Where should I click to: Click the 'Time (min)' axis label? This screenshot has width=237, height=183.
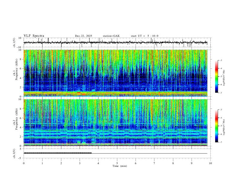click(x=120, y=166)
